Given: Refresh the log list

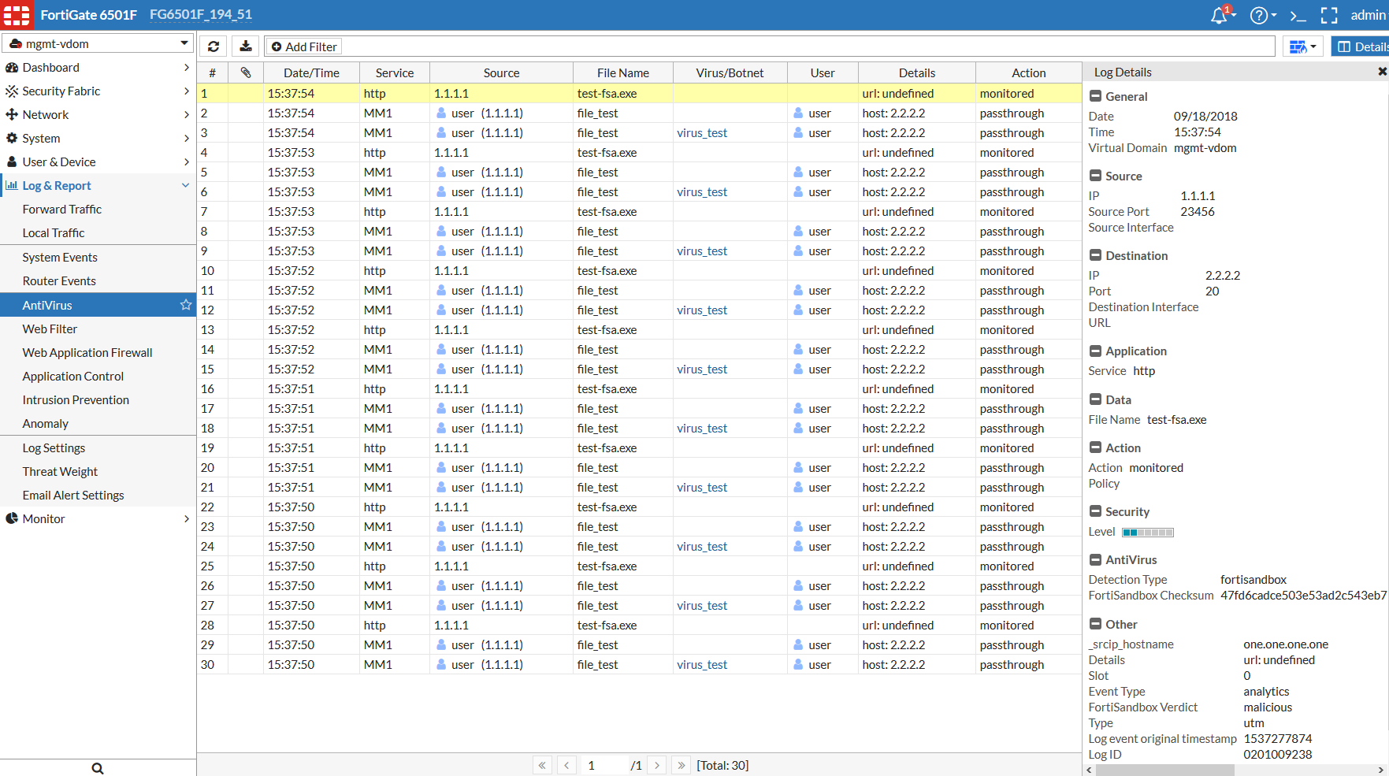Looking at the screenshot, I should [214, 46].
